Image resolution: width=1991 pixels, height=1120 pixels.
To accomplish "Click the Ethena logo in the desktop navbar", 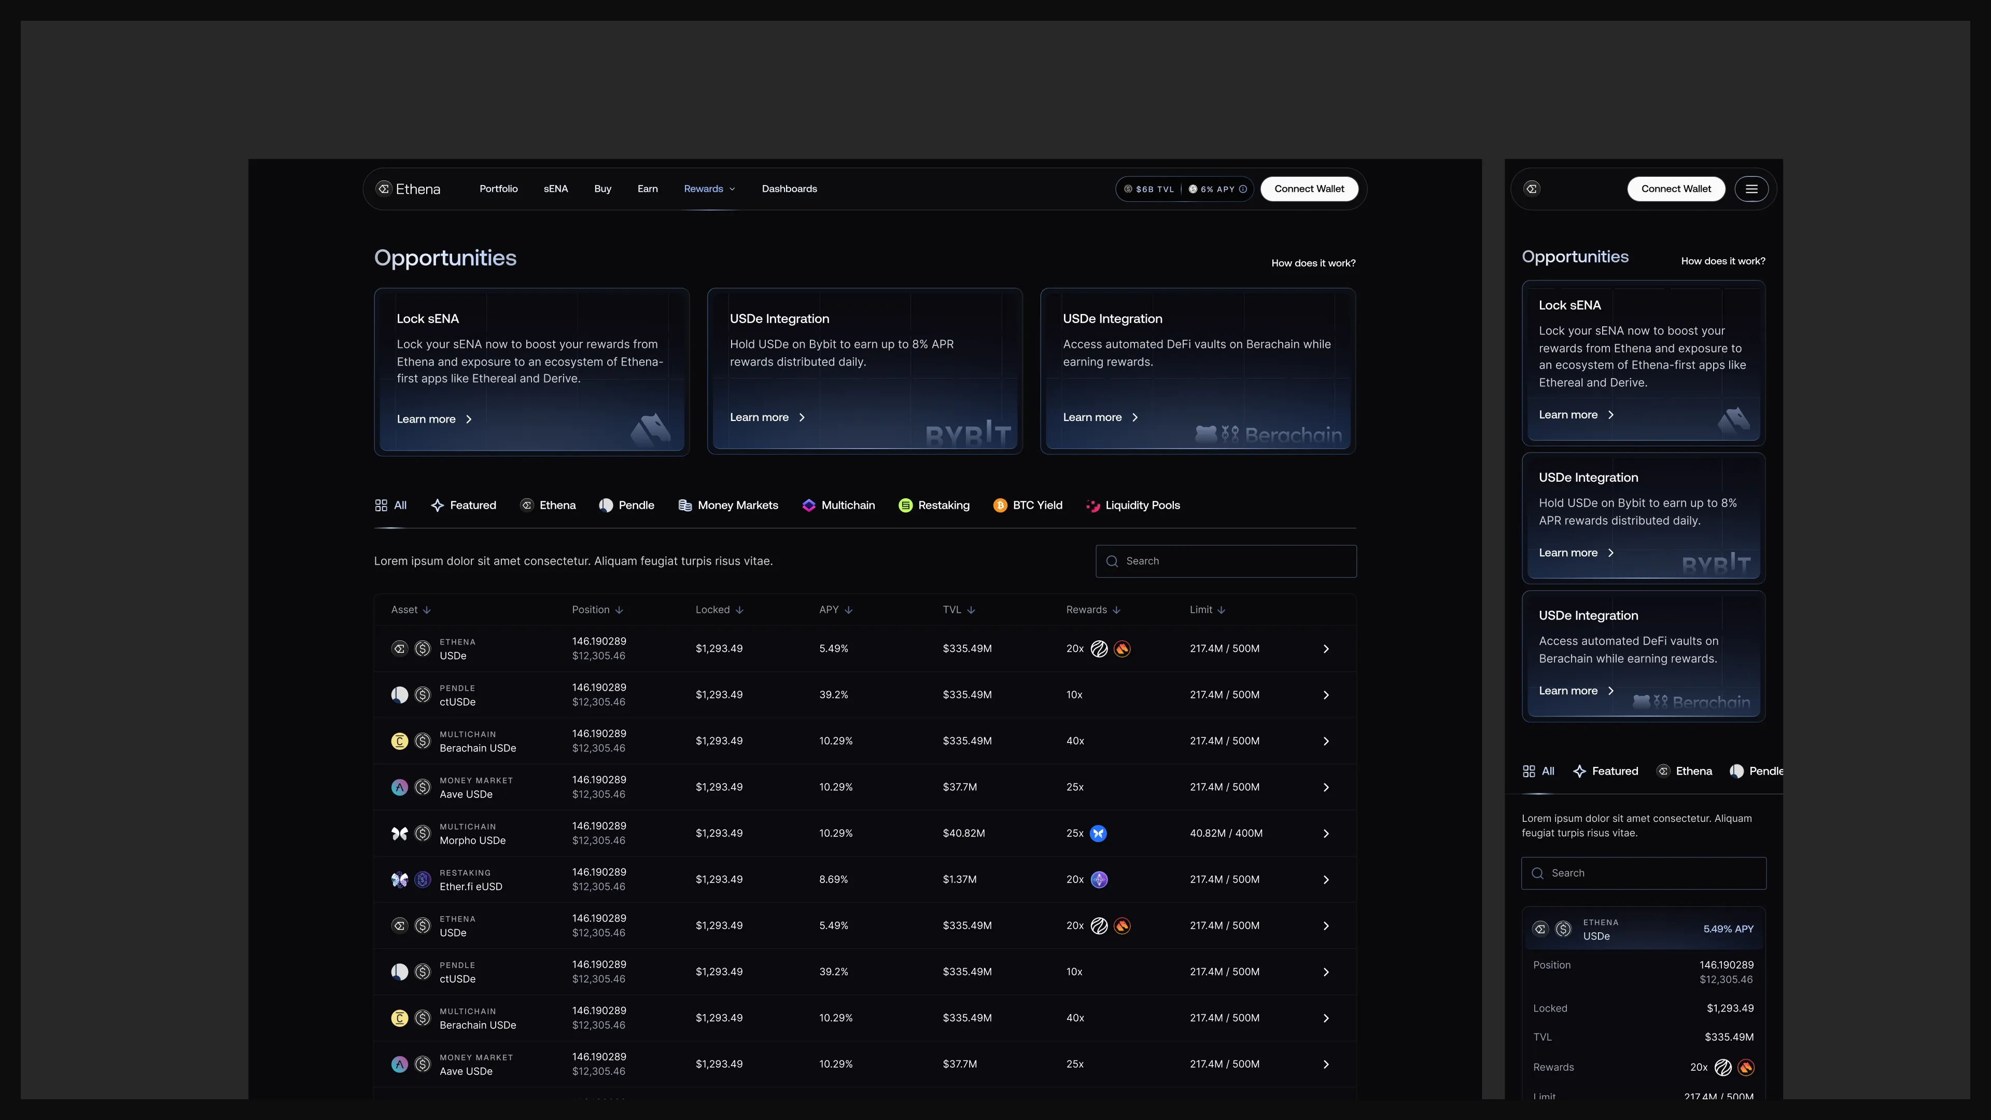I will pos(408,189).
